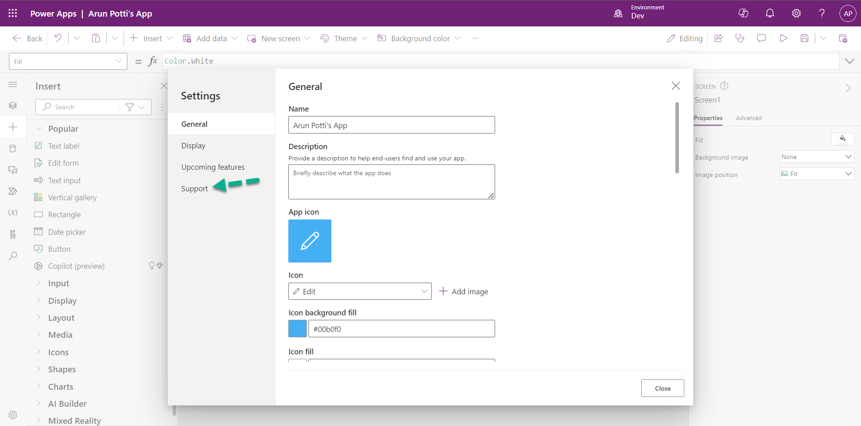The width and height of the screenshot is (861, 426).
Task: Undo the last change
Action: tap(57, 38)
